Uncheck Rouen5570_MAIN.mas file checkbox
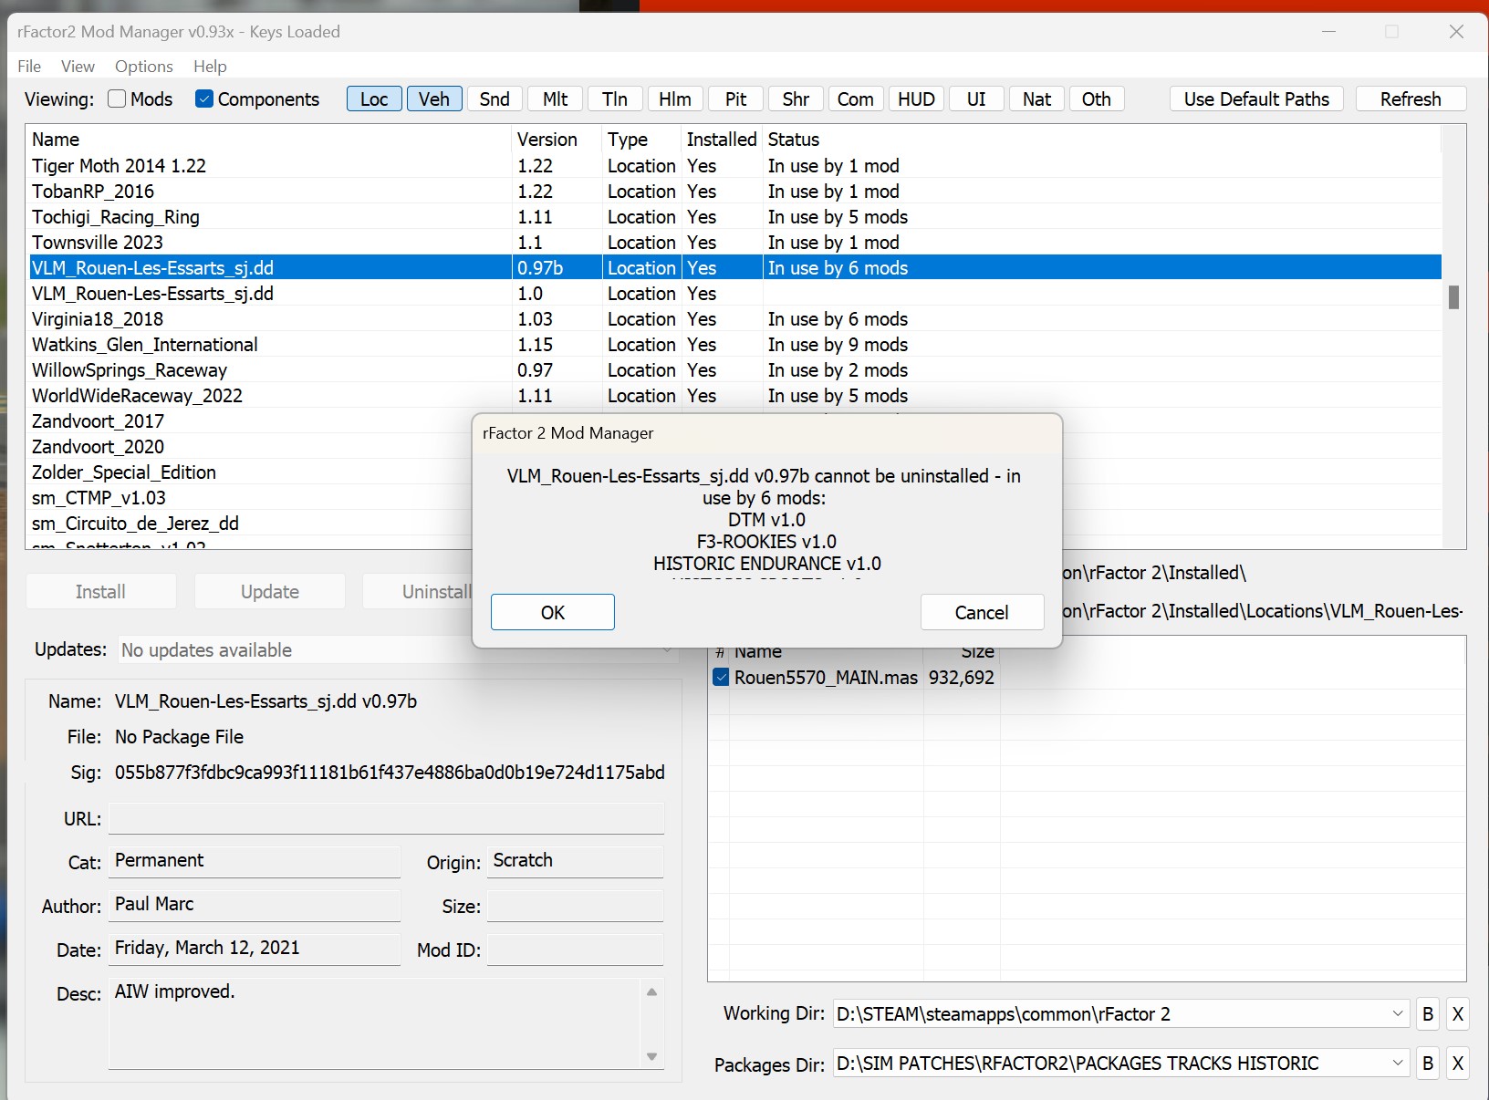 click(721, 677)
